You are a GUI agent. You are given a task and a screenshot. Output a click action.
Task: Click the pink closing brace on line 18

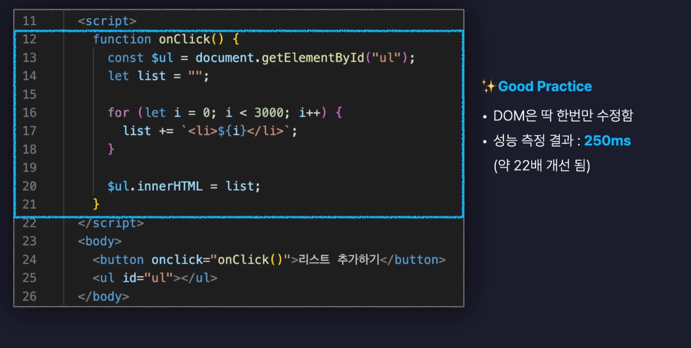coord(111,149)
